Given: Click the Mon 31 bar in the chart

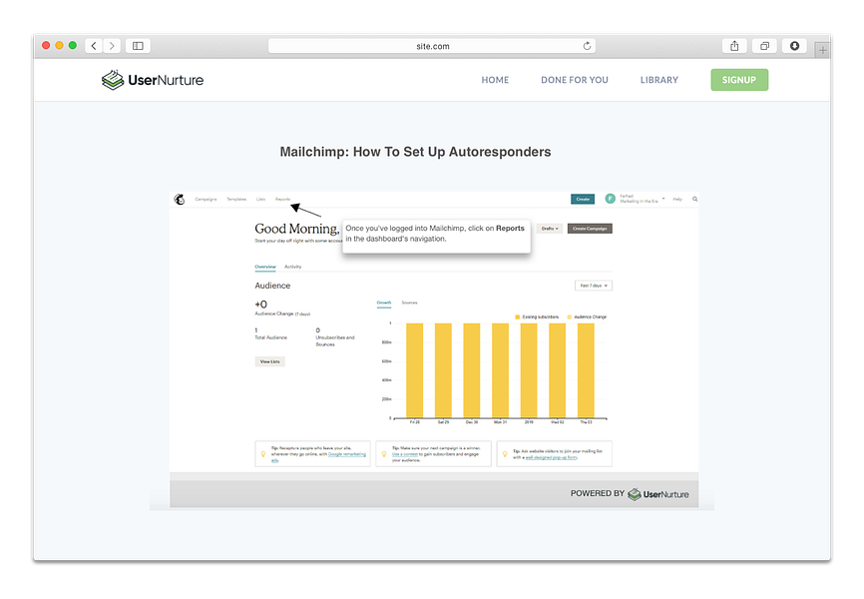Looking at the screenshot, I should pos(500,370).
